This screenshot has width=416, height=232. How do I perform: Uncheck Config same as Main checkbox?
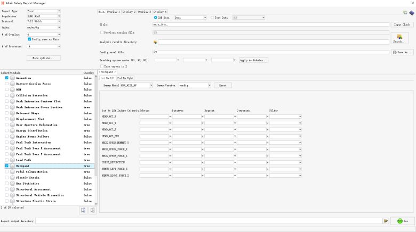[29, 39]
